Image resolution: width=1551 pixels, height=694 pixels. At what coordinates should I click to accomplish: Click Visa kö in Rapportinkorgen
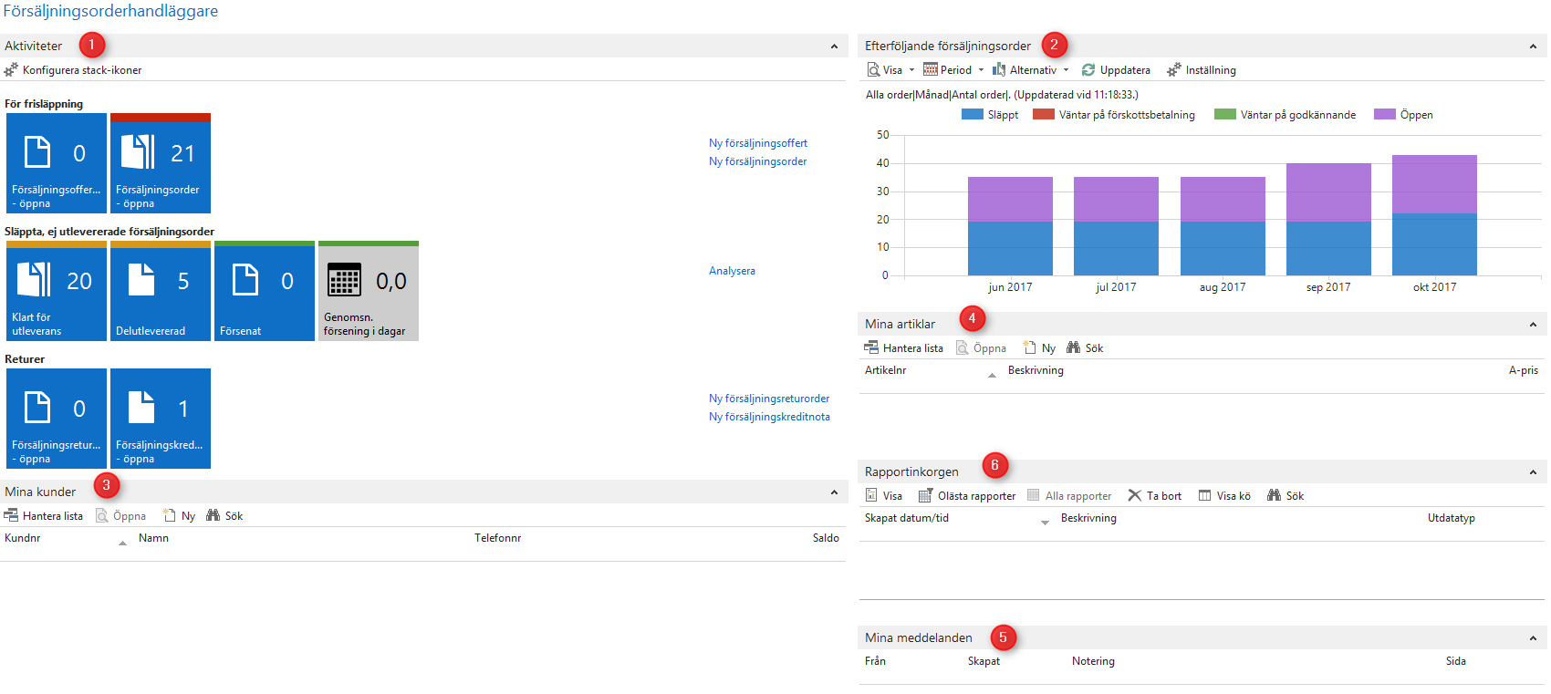click(1224, 496)
